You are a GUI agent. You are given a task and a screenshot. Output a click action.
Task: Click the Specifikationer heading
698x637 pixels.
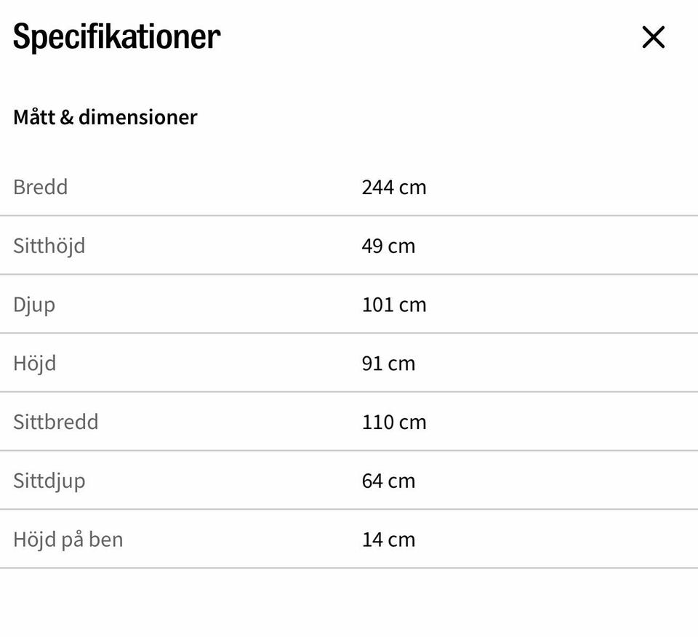click(116, 36)
